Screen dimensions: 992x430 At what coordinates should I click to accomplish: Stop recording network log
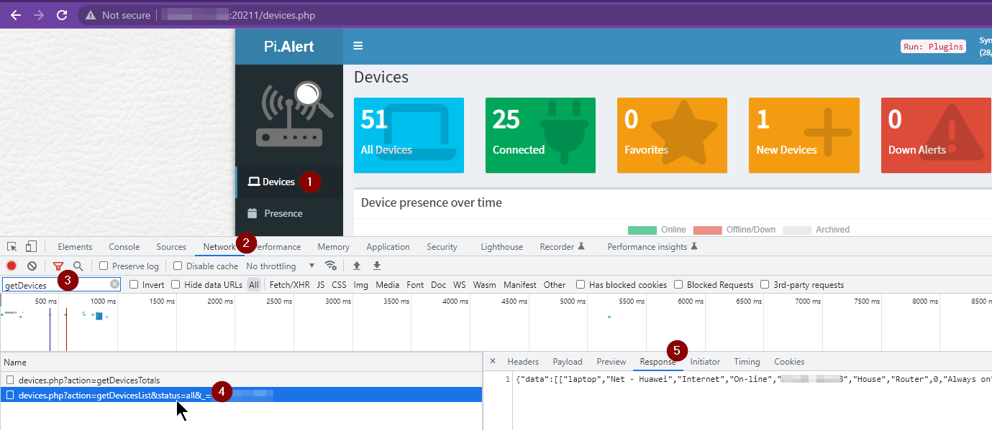pos(11,265)
